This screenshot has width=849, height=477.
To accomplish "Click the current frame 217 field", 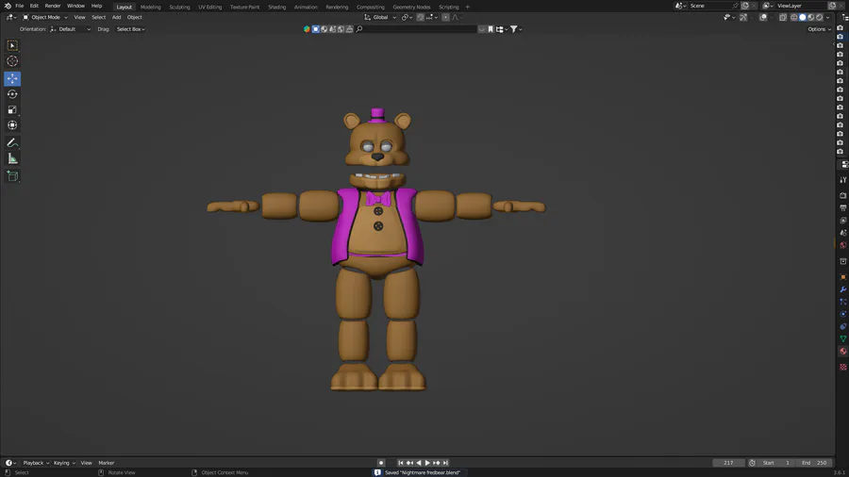I will coord(729,463).
